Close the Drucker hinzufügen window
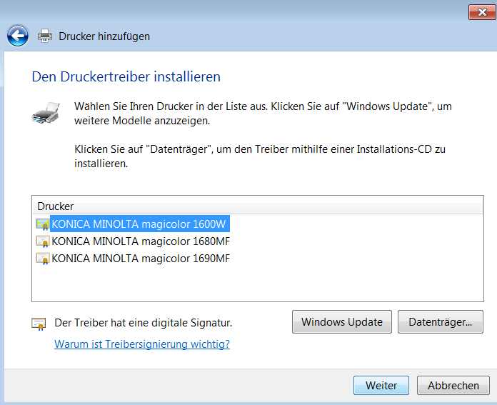This screenshot has height=405, width=497. (x=482, y=12)
